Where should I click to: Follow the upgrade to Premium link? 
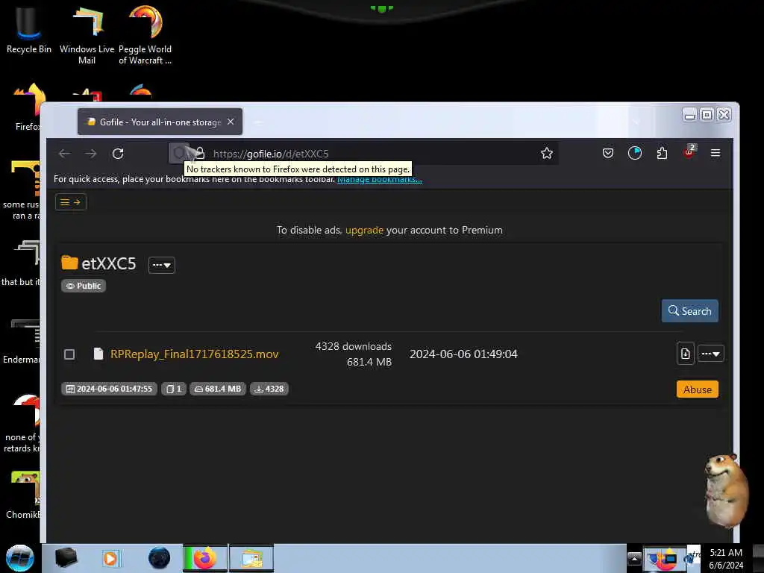pos(364,230)
